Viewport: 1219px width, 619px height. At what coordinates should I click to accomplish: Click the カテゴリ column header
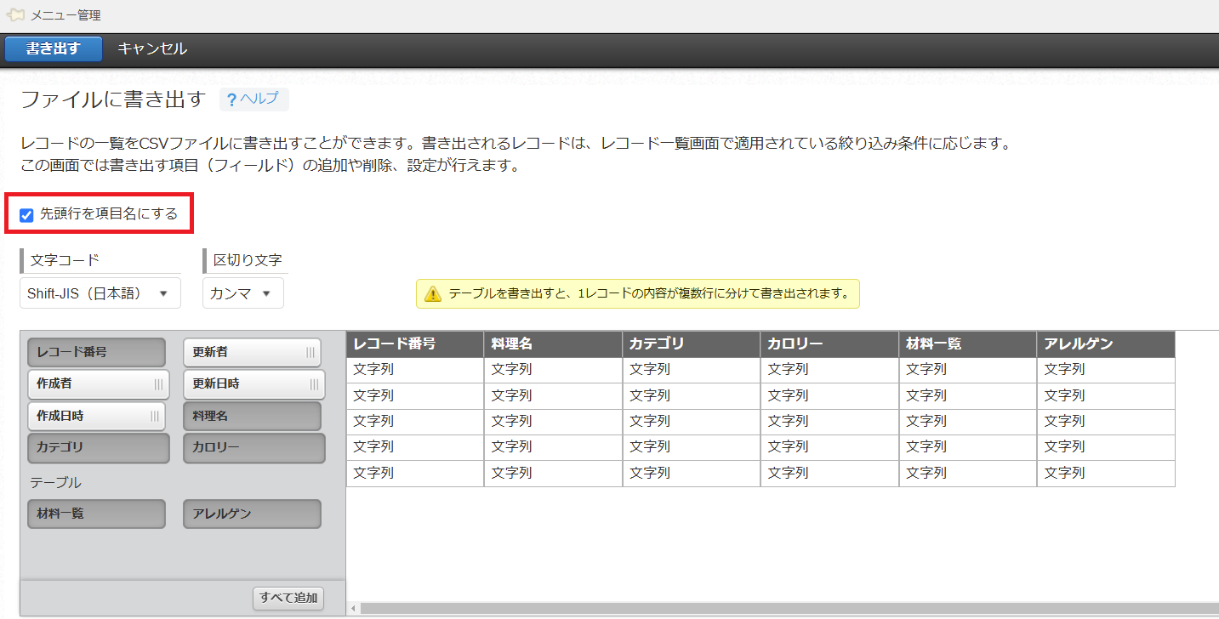pos(692,344)
